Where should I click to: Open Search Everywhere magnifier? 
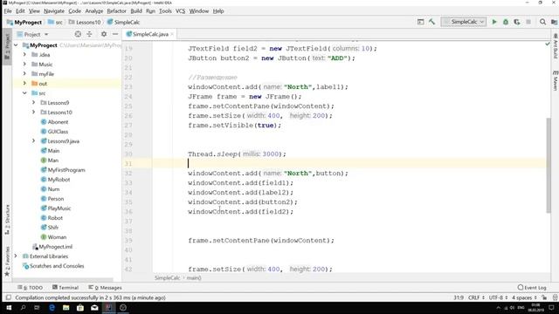(542, 22)
